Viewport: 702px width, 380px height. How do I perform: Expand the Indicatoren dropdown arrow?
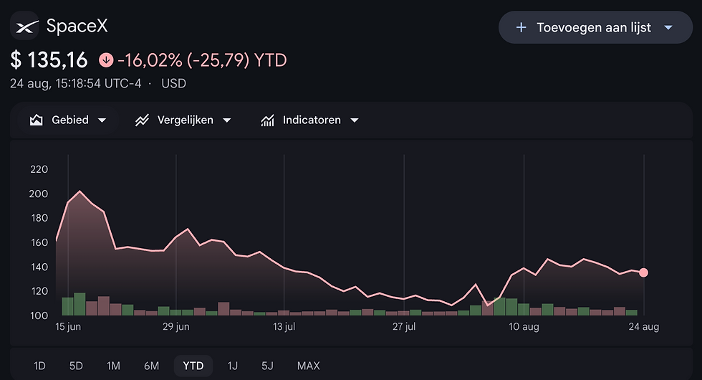pyautogui.click(x=355, y=120)
